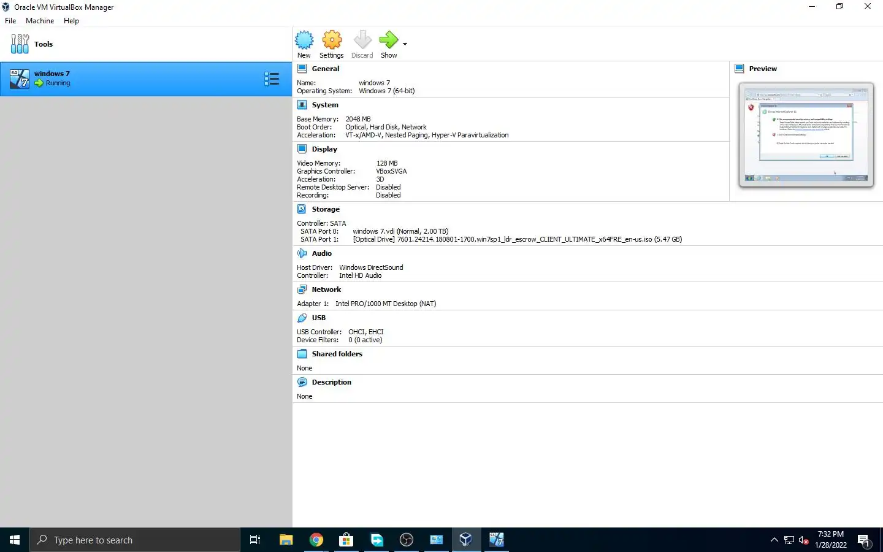Click the Windows Start button
Screen dimensions: 883x552
coord(15,540)
